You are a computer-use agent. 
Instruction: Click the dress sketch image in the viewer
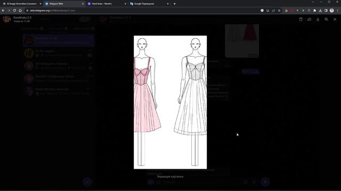[x=170, y=102]
